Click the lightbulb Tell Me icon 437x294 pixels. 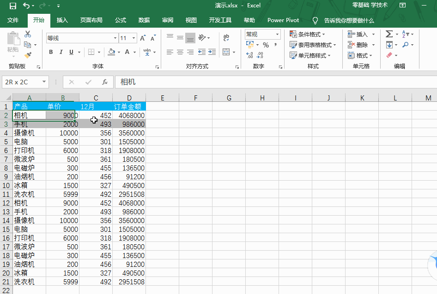pos(315,20)
